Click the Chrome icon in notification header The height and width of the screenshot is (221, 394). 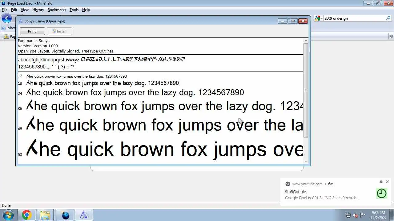287,184
